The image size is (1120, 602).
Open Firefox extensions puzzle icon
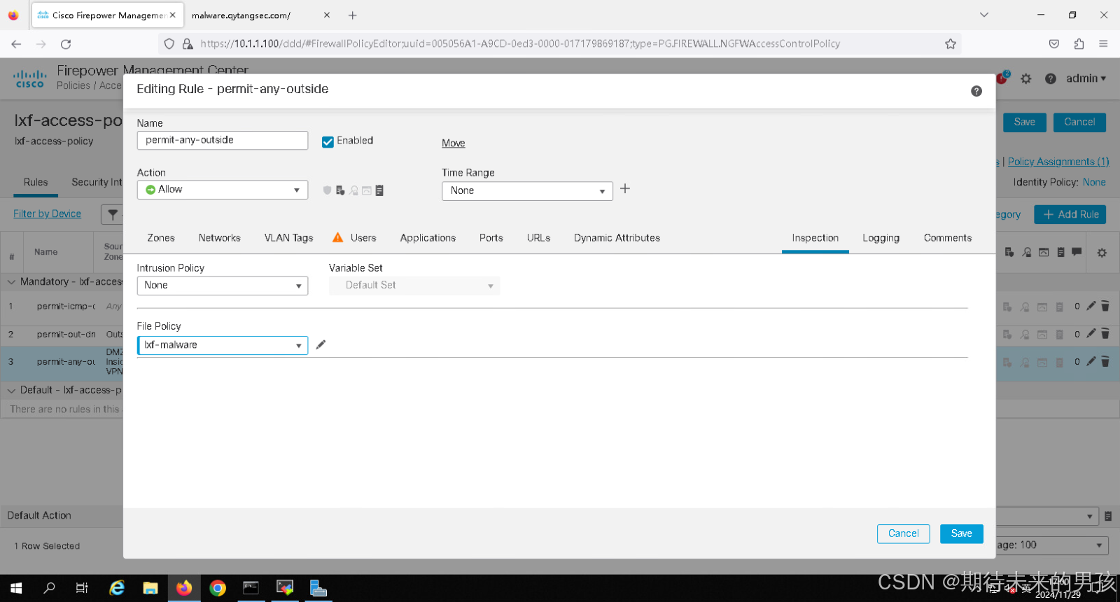tap(1079, 43)
